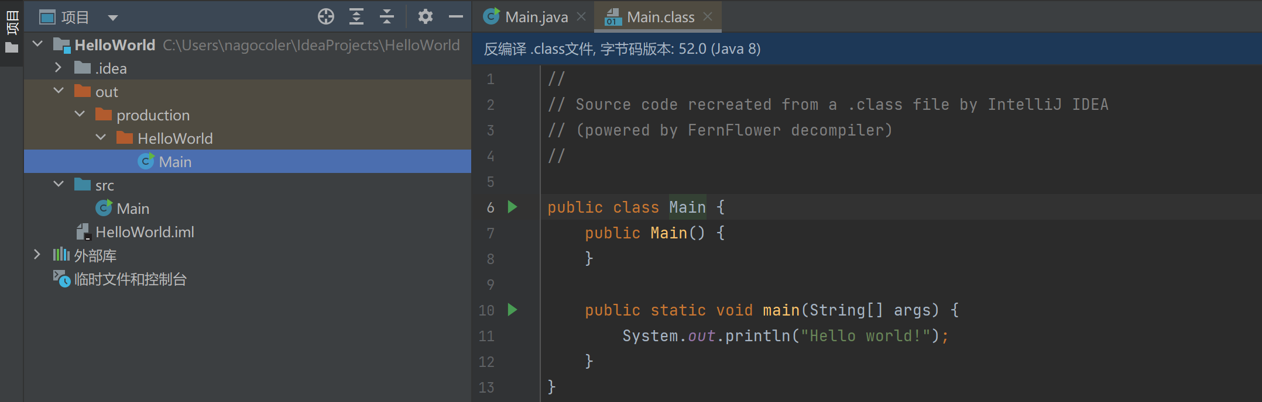Open scratch files and consoles node
Image resolution: width=1262 pixels, height=402 pixels.
[x=130, y=279]
